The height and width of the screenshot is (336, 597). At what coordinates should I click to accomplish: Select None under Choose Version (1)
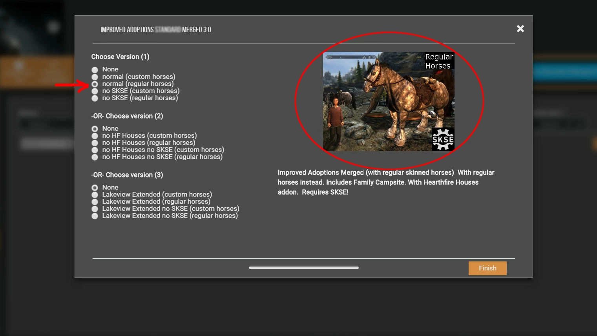(x=95, y=70)
